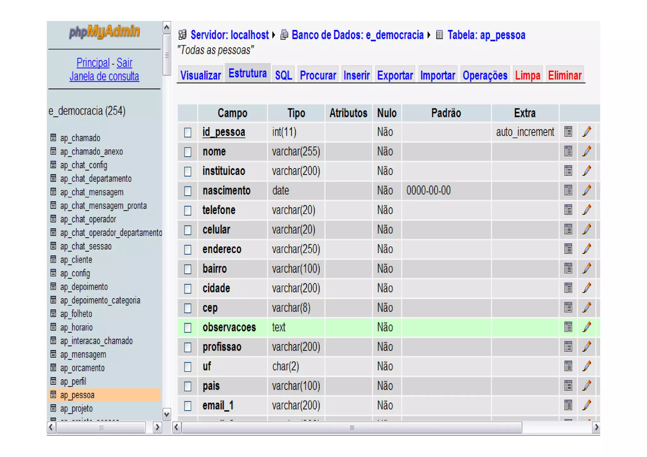The width and height of the screenshot is (647, 457).
Task: Check the nome field checkbox
Action: click(188, 152)
